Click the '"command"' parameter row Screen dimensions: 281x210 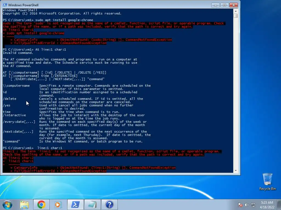coord(72,141)
